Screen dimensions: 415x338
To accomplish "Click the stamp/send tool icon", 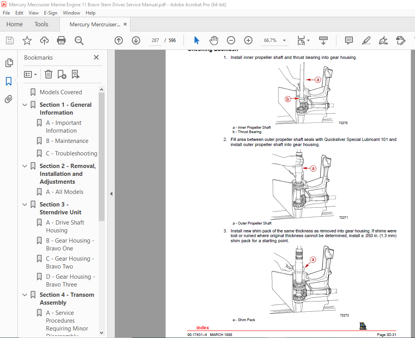I will coord(400,40).
